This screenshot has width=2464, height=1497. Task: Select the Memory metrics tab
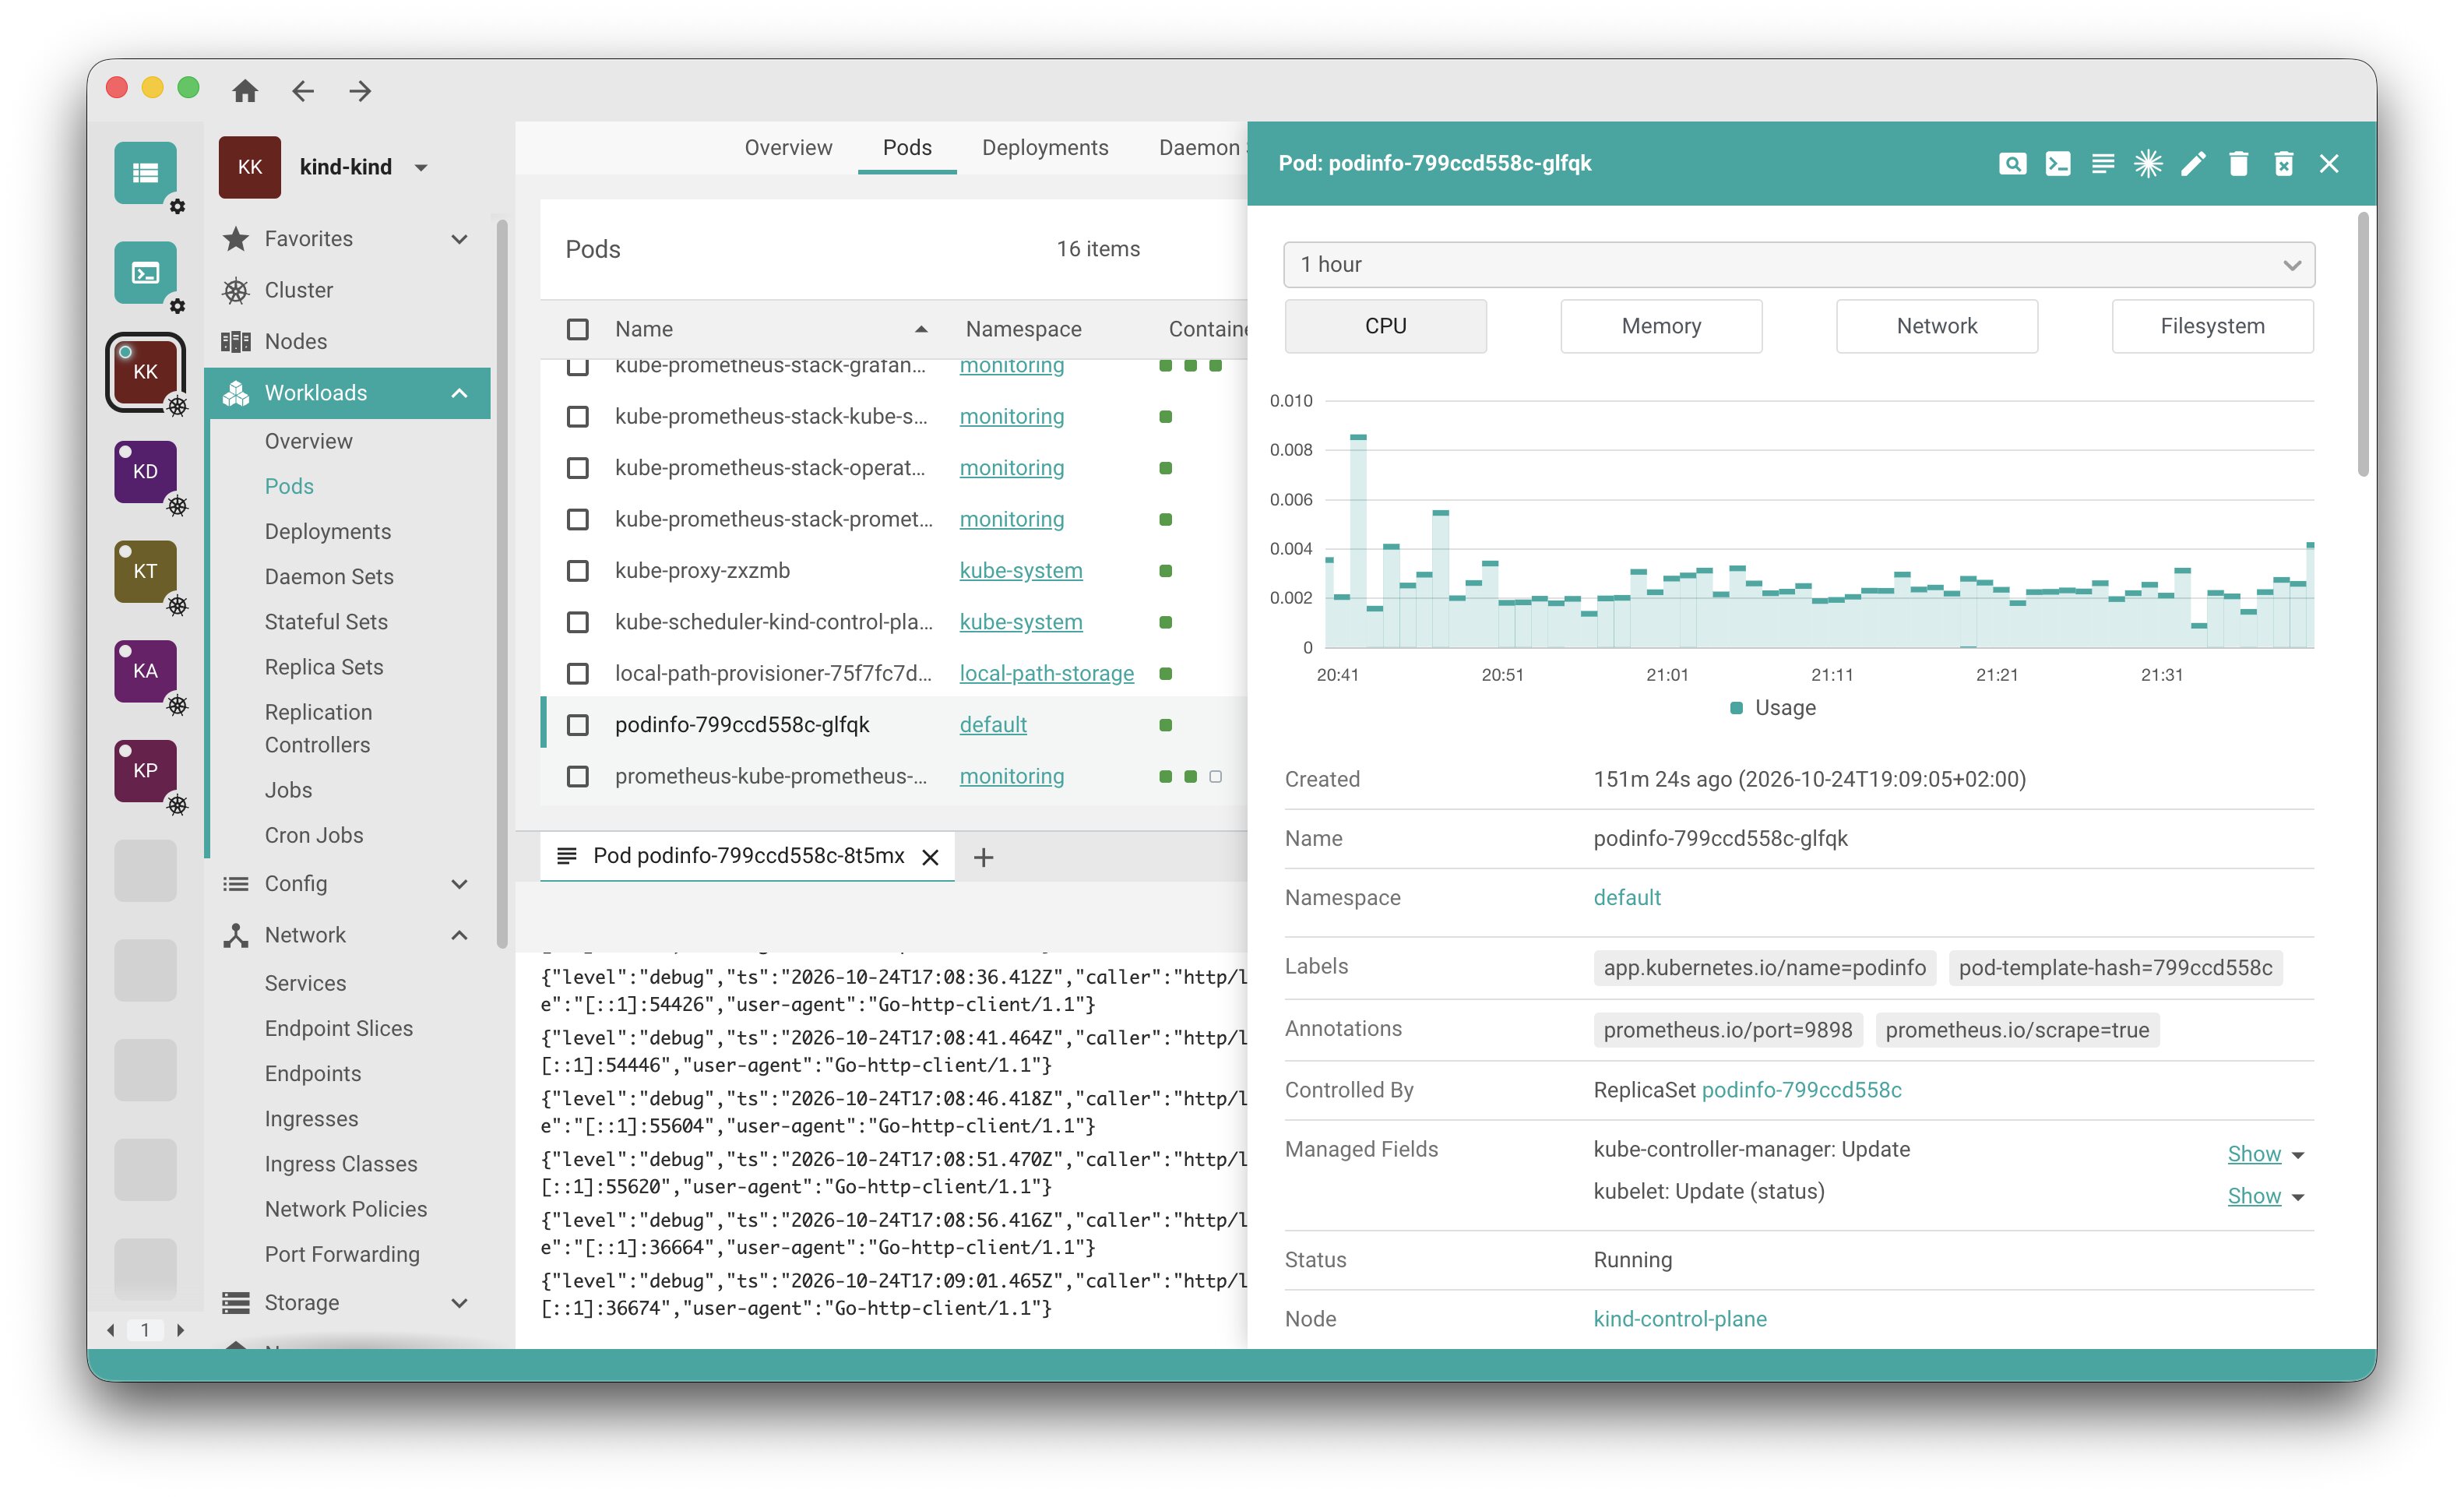tap(1661, 326)
